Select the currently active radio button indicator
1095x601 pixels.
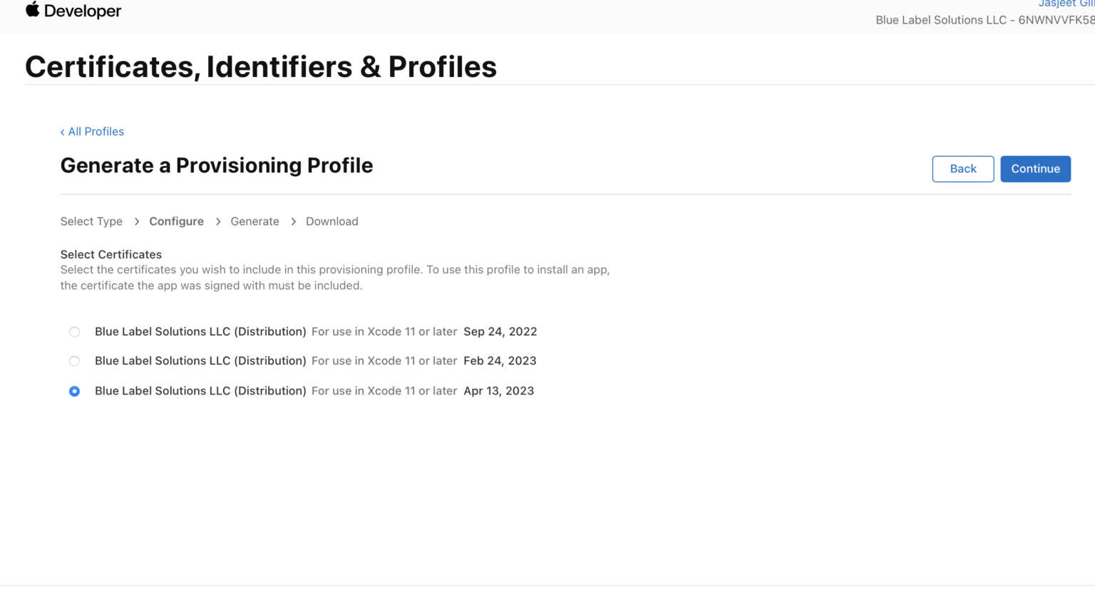(x=74, y=391)
